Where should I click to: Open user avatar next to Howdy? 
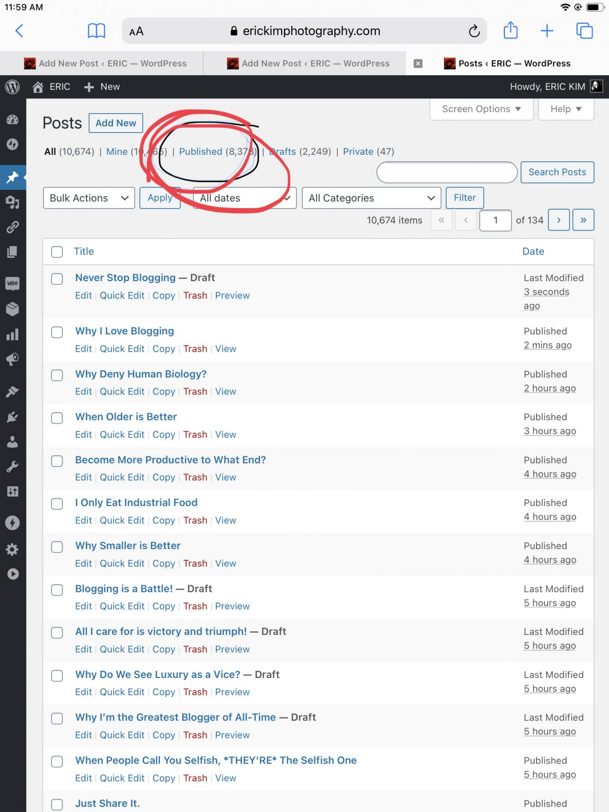597,86
